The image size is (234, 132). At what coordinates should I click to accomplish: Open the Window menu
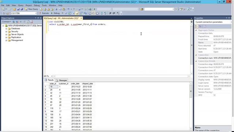[x=52, y=5]
